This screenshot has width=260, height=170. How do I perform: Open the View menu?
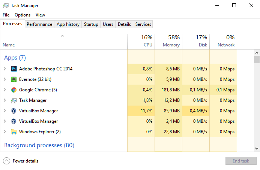[40, 15]
